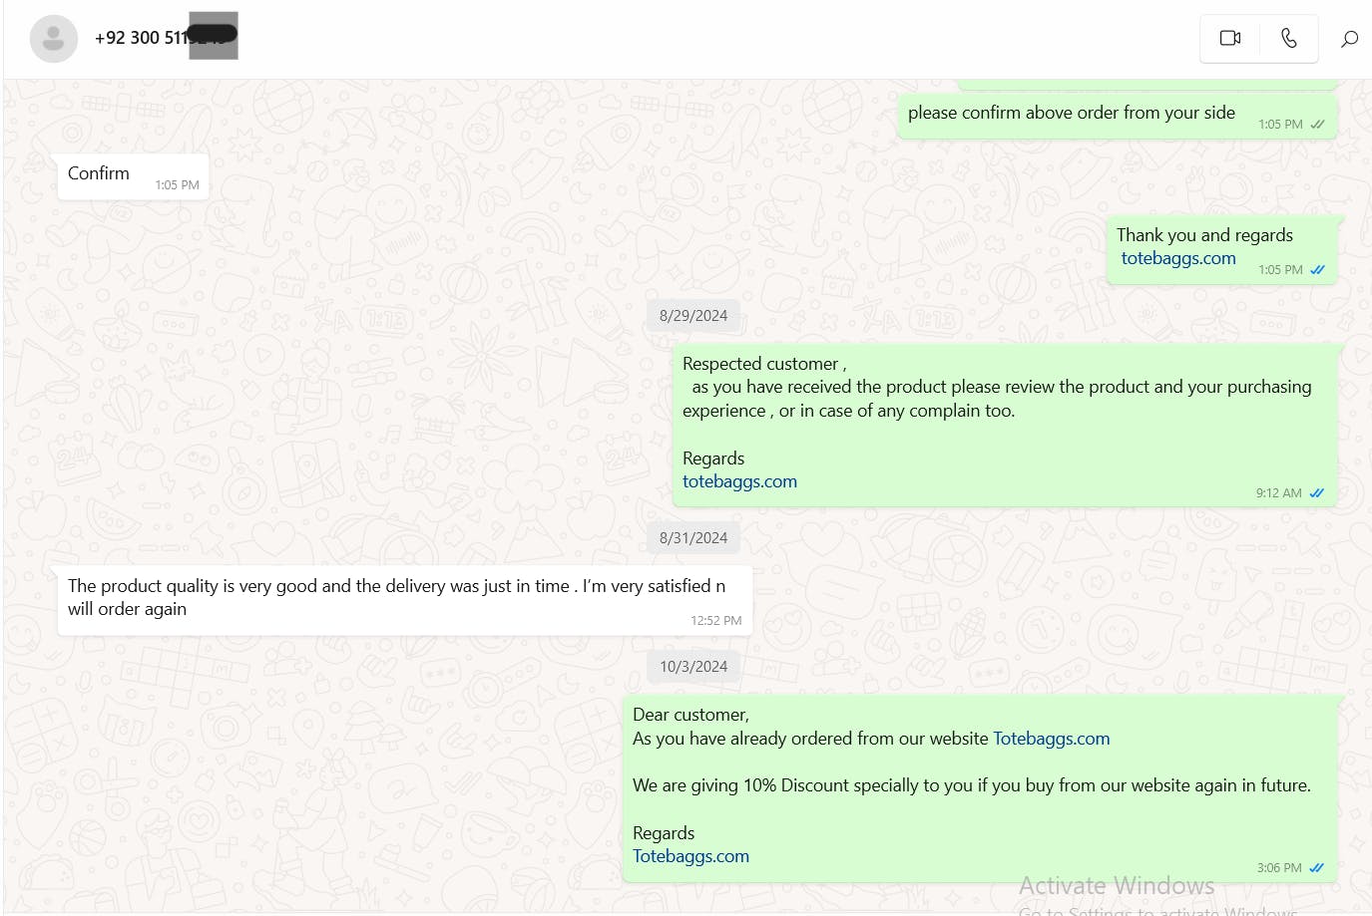This screenshot has width=1372, height=916.
Task: Click the 10/3/2024 date chip
Action: tap(693, 667)
